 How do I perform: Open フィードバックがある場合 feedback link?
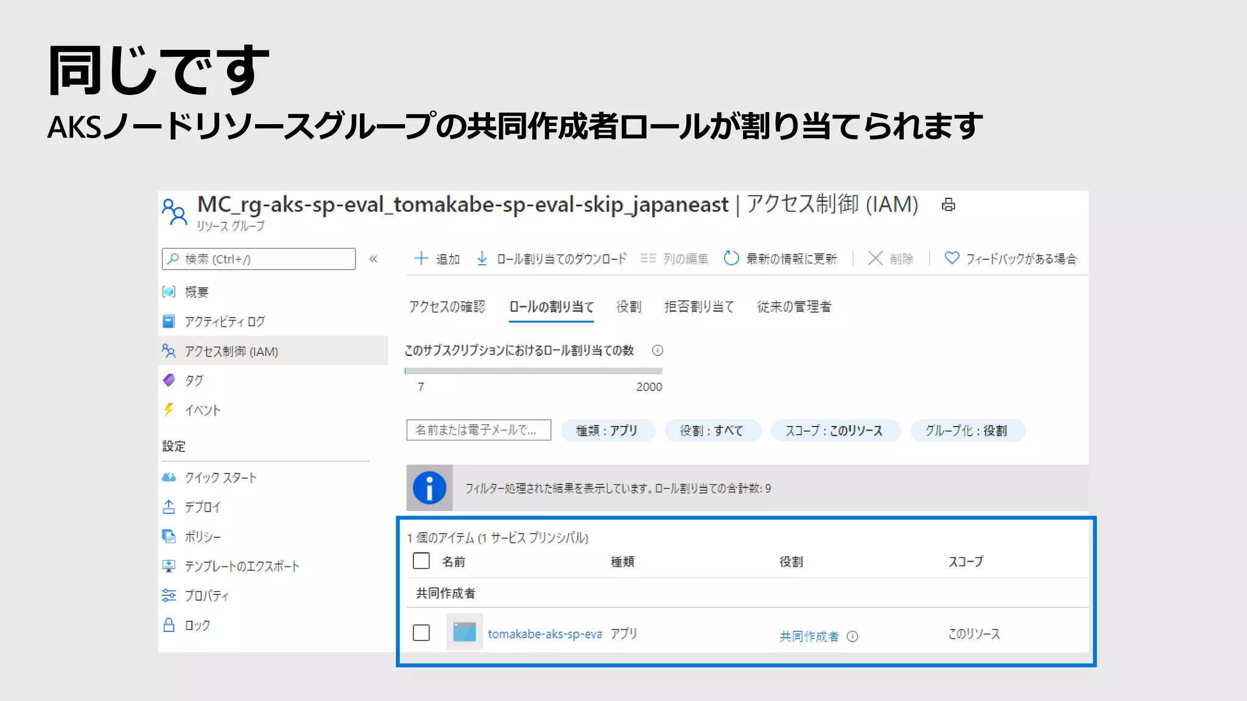(1010, 259)
